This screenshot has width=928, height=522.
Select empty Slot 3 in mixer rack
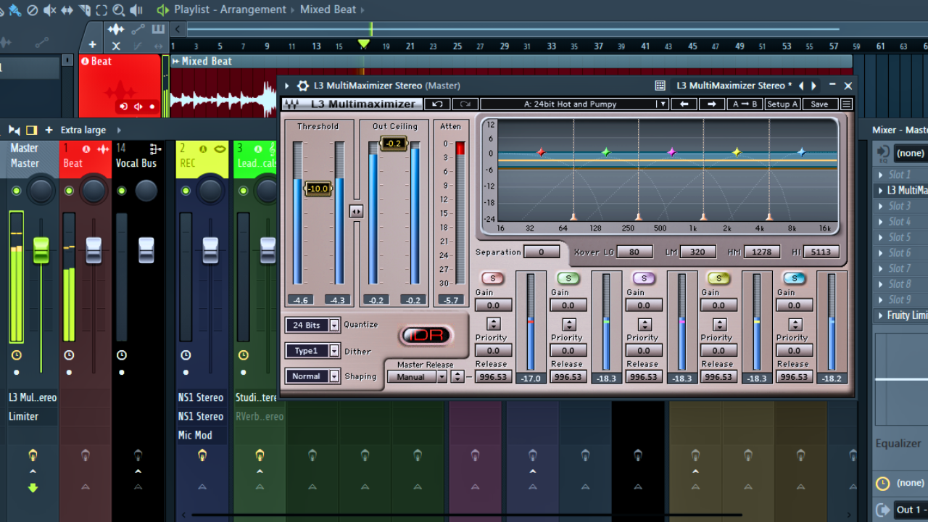click(x=900, y=206)
